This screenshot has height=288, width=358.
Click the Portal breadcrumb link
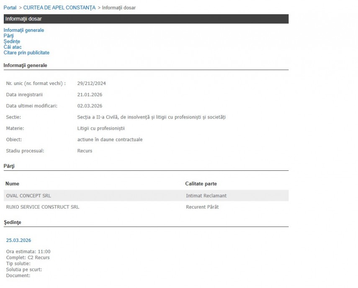[10, 8]
